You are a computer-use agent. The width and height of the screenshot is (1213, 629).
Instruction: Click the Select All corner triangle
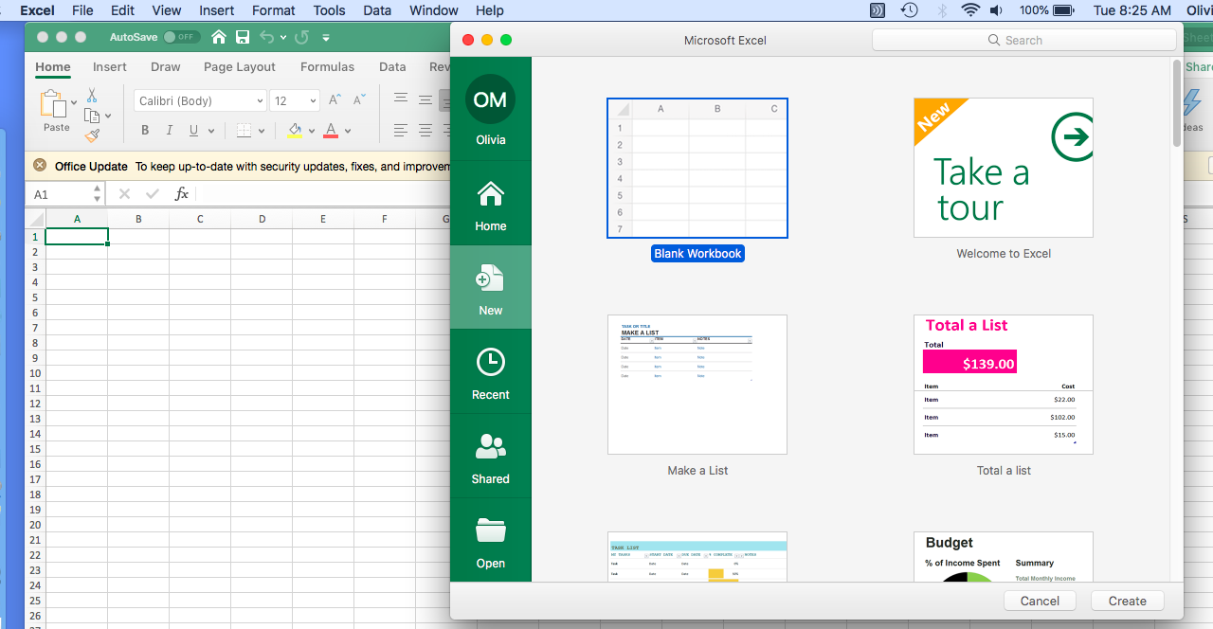click(x=35, y=220)
